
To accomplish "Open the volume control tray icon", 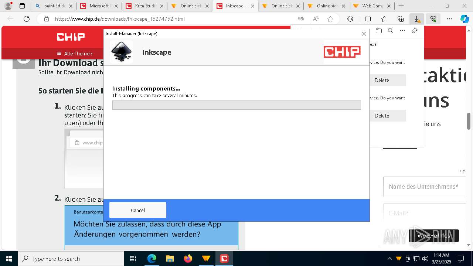I will 425,259.
